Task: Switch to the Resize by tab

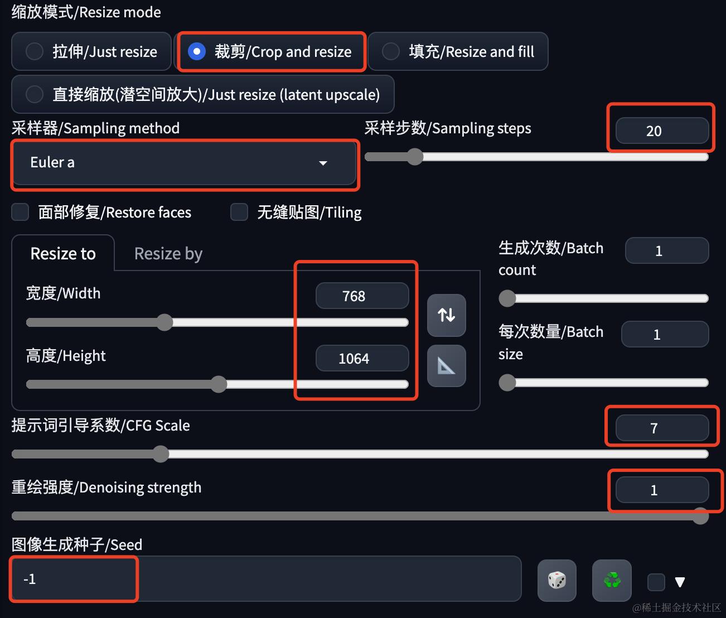Action: [168, 254]
